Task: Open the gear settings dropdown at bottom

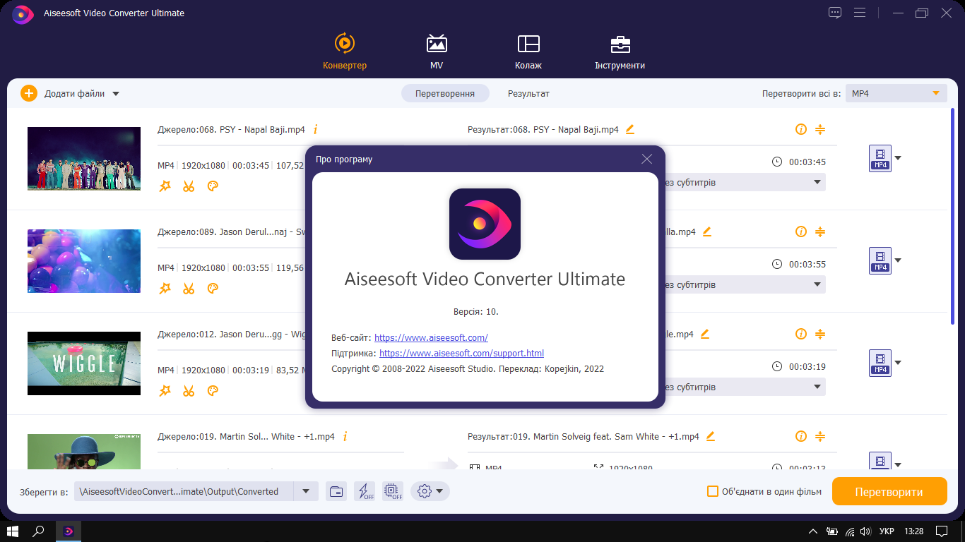Action: pos(430,491)
